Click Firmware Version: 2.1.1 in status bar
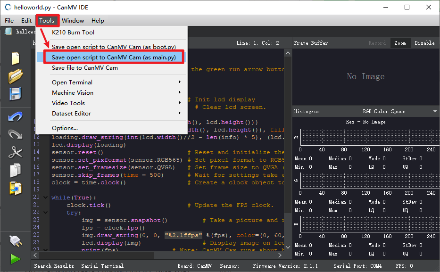The height and width of the screenshot is (272, 440). point(285,266)
